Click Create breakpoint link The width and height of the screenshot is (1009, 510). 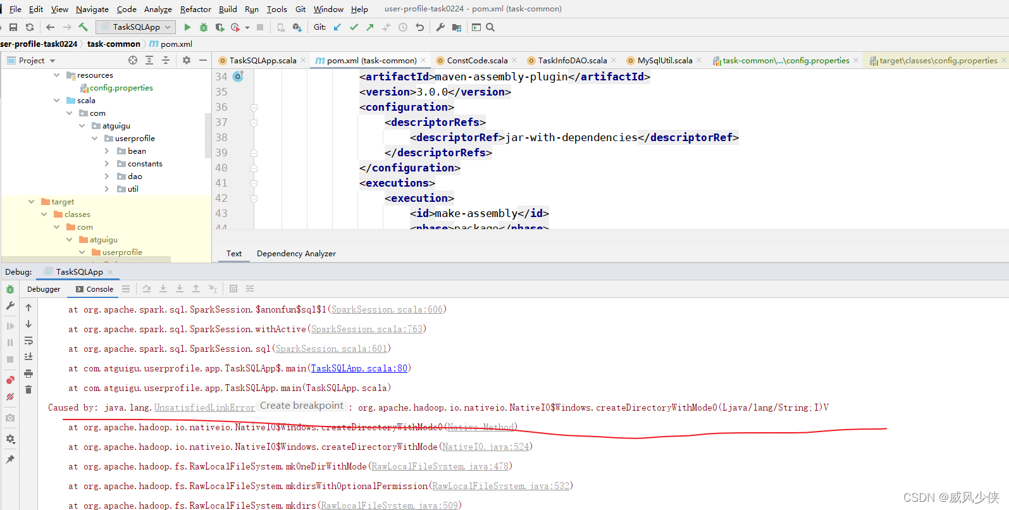[x=302, y=406]
